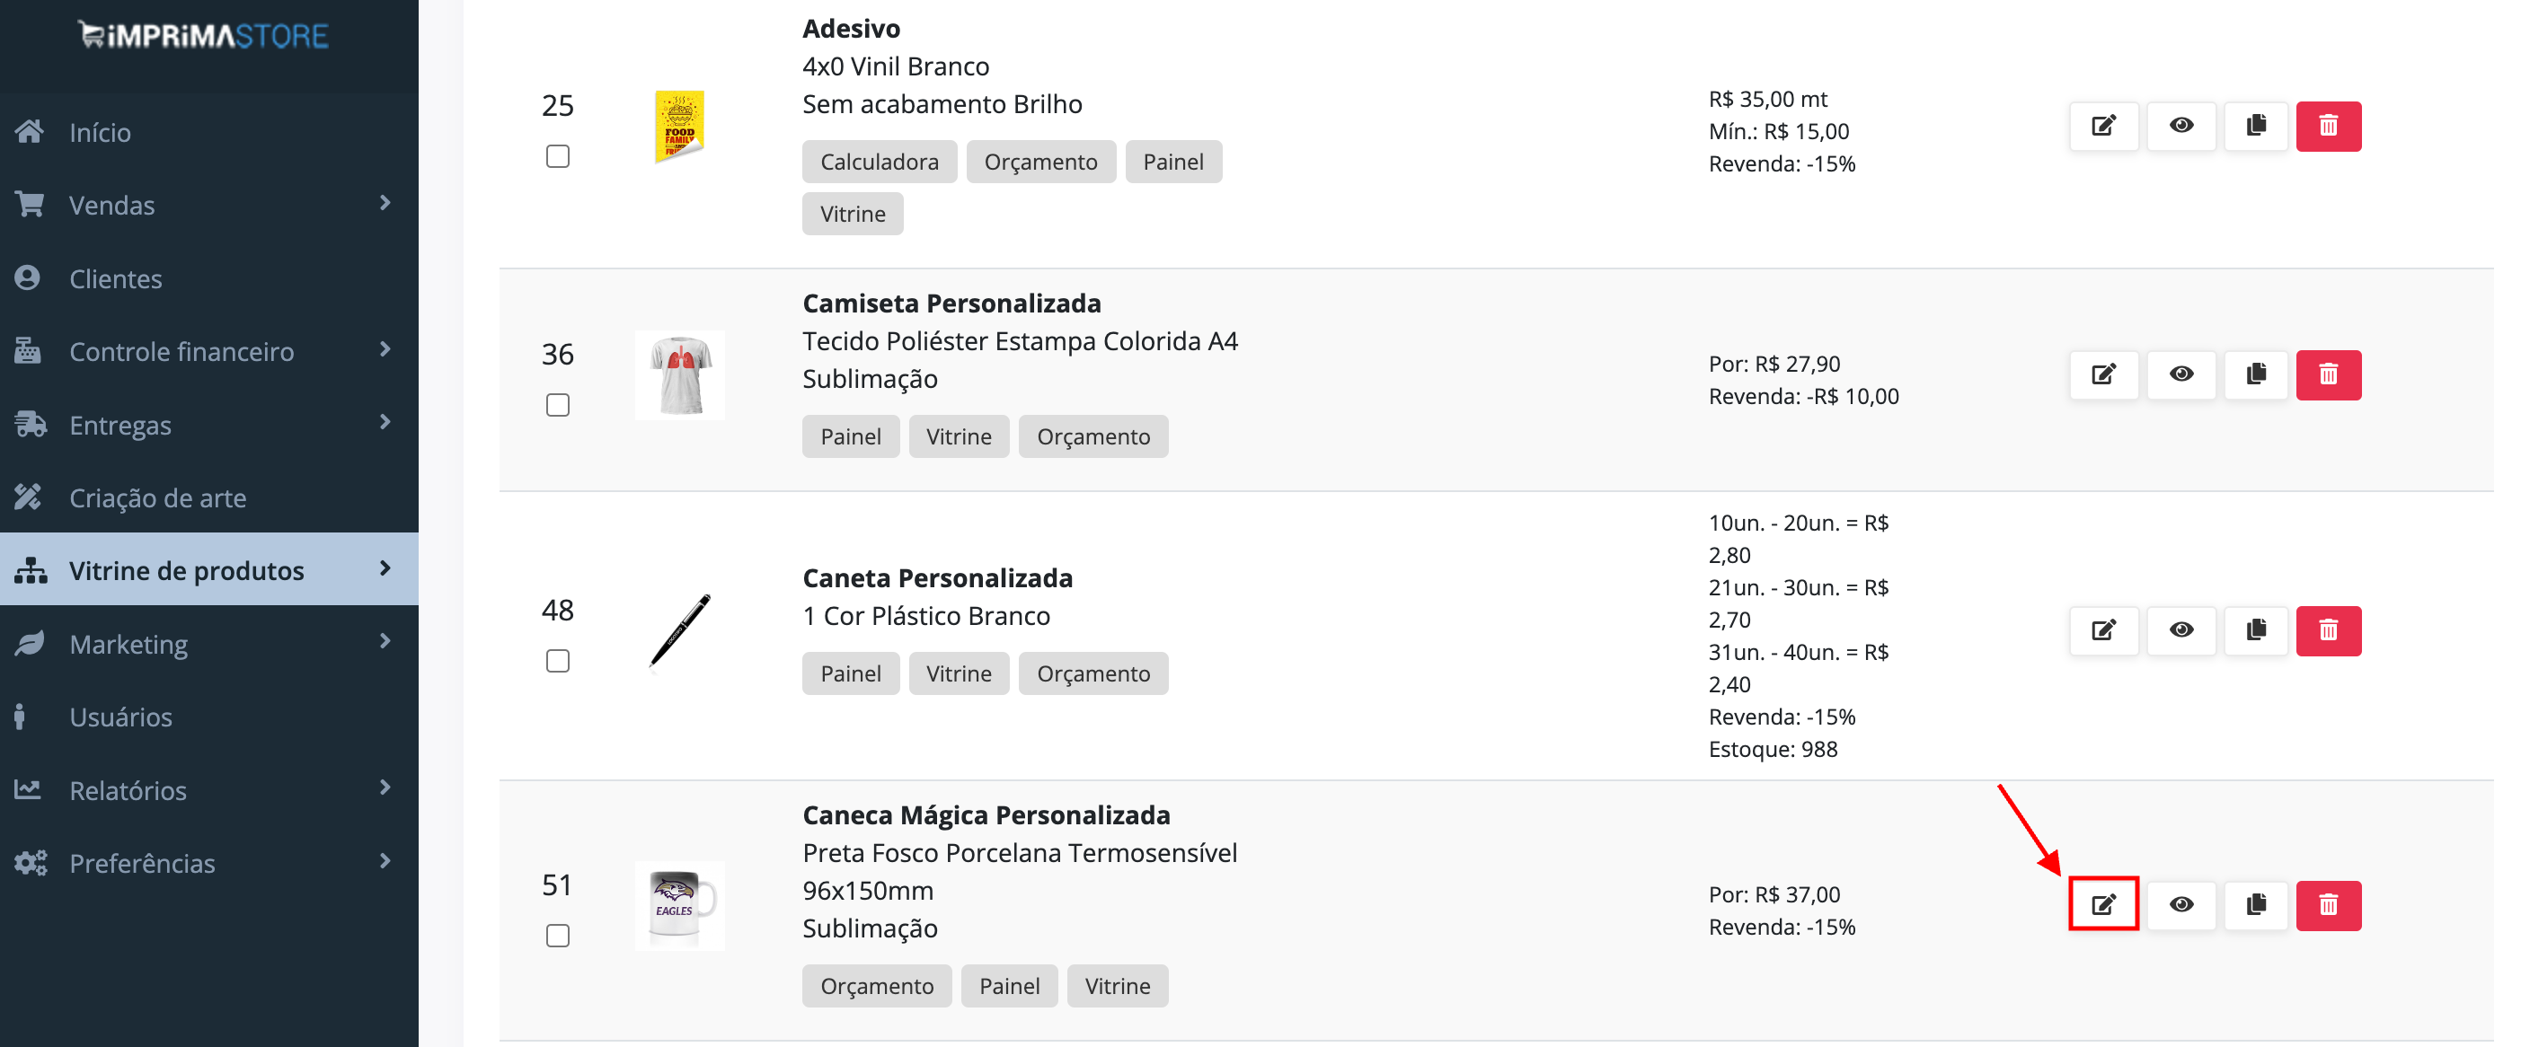Duplicate the Camiseta Personalizada product

(2256, 374)
